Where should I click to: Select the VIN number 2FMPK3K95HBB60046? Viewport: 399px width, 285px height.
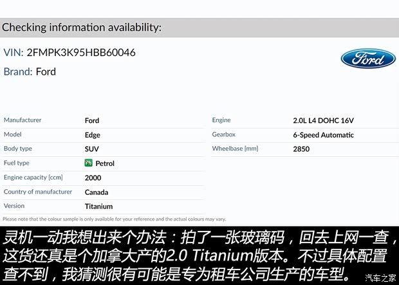pyautogui.click(x=80, y=52)
